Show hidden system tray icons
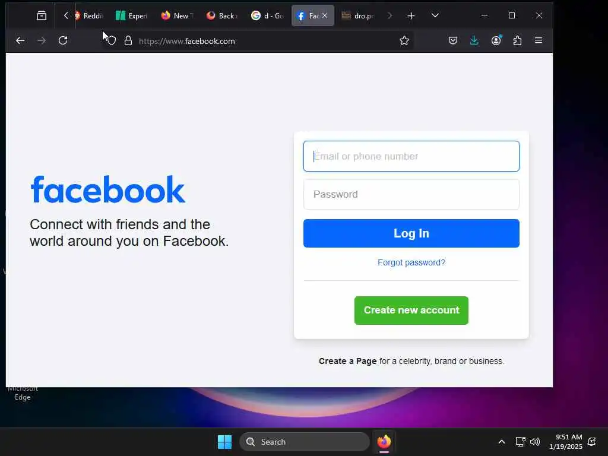The height and width of the screenshot is (456, 608). click(501, 442)
